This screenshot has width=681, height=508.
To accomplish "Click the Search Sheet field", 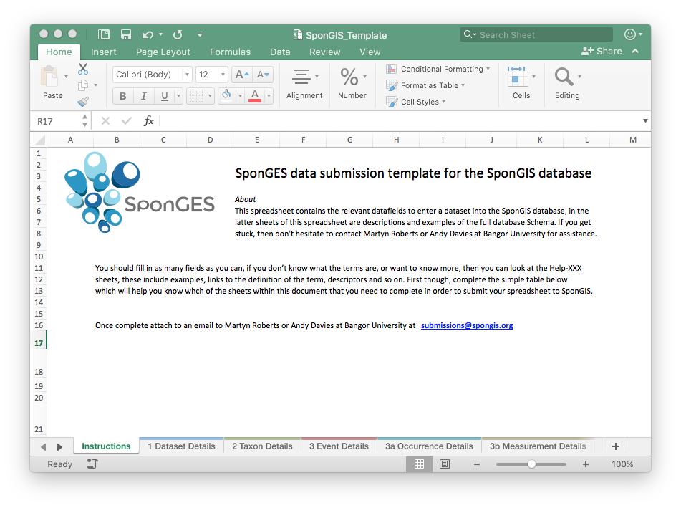I will [x=536, y=34].
